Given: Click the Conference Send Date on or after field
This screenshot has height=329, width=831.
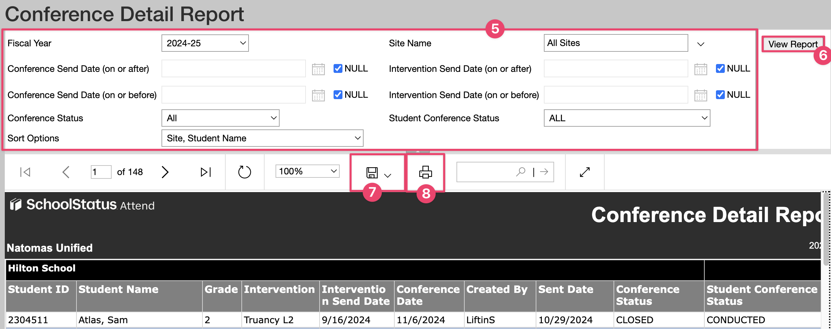Looking at the screenshot, I should pyautogui.click(x=234, y=69).
